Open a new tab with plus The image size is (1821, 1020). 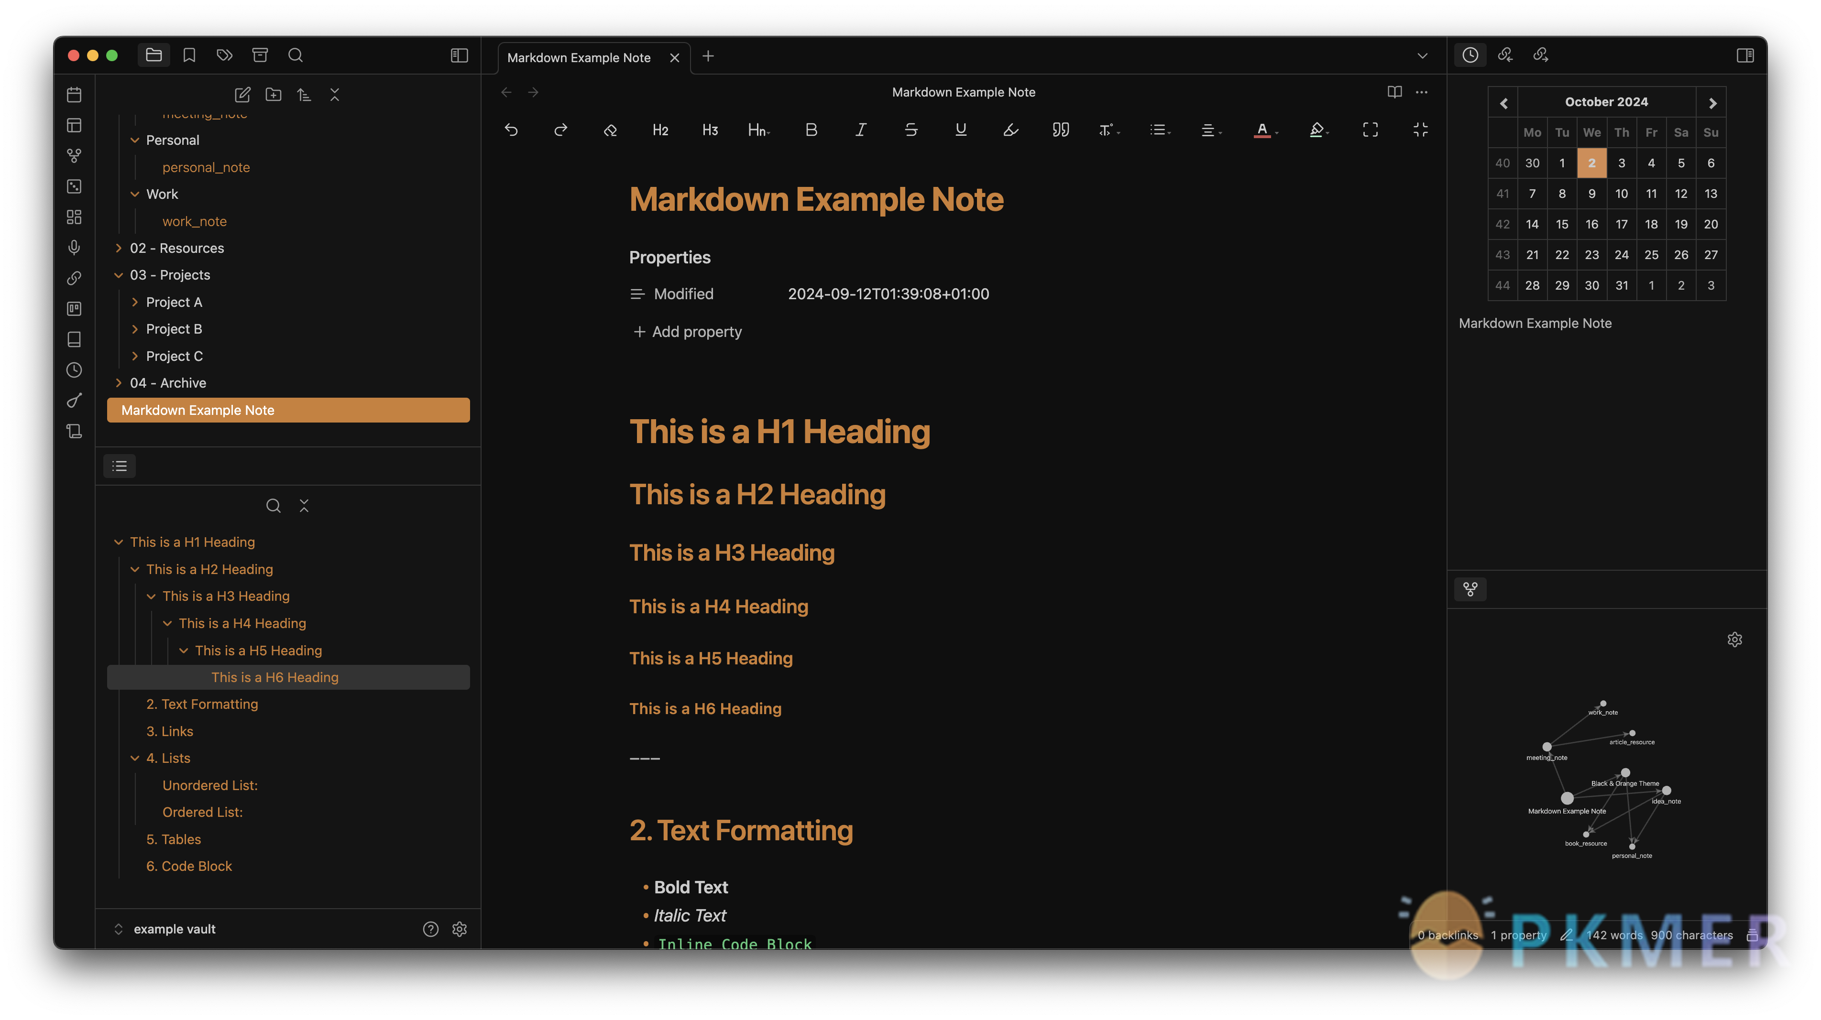(708, 56)
